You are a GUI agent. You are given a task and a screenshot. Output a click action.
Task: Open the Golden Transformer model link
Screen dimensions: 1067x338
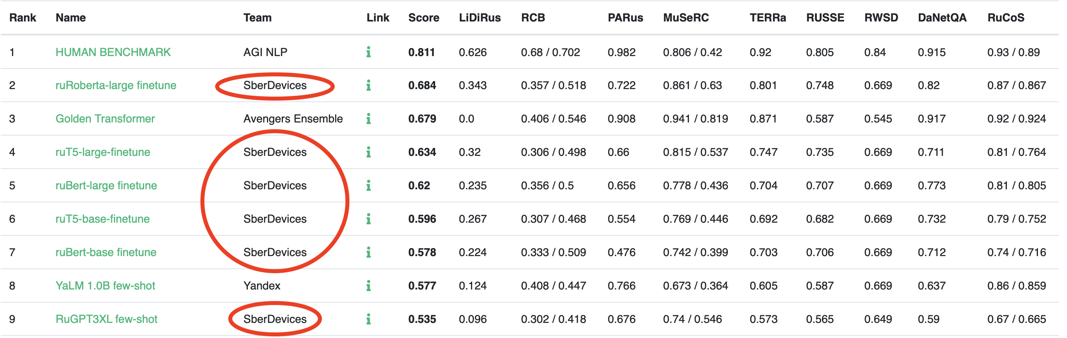click(105, 118)
